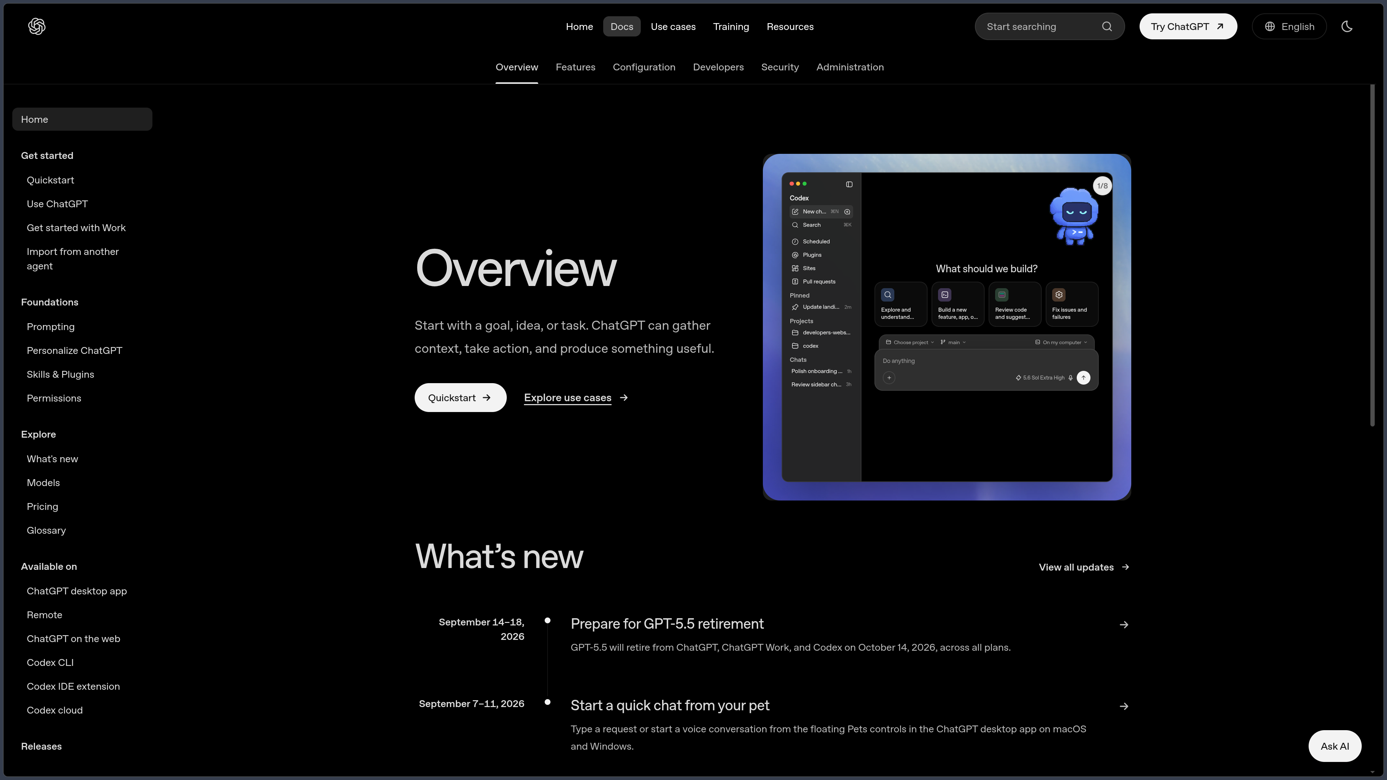
Task: Click the 1/8 slide counter badge
Action: 1102,186
